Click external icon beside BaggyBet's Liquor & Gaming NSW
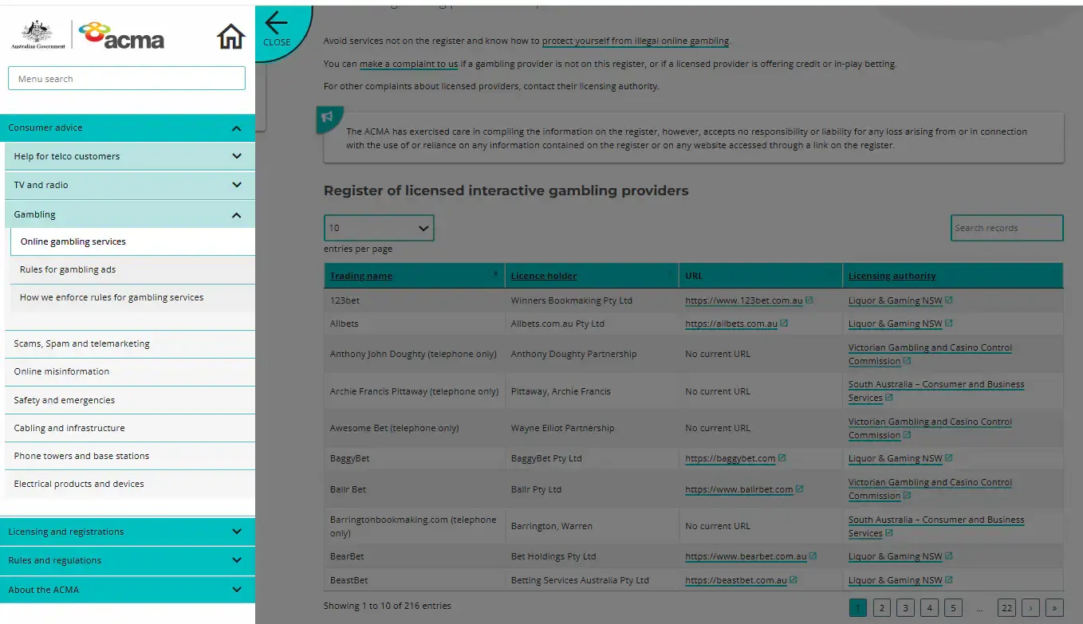The width and height of the screenshot is (1083, 624). tap(949, 458)
